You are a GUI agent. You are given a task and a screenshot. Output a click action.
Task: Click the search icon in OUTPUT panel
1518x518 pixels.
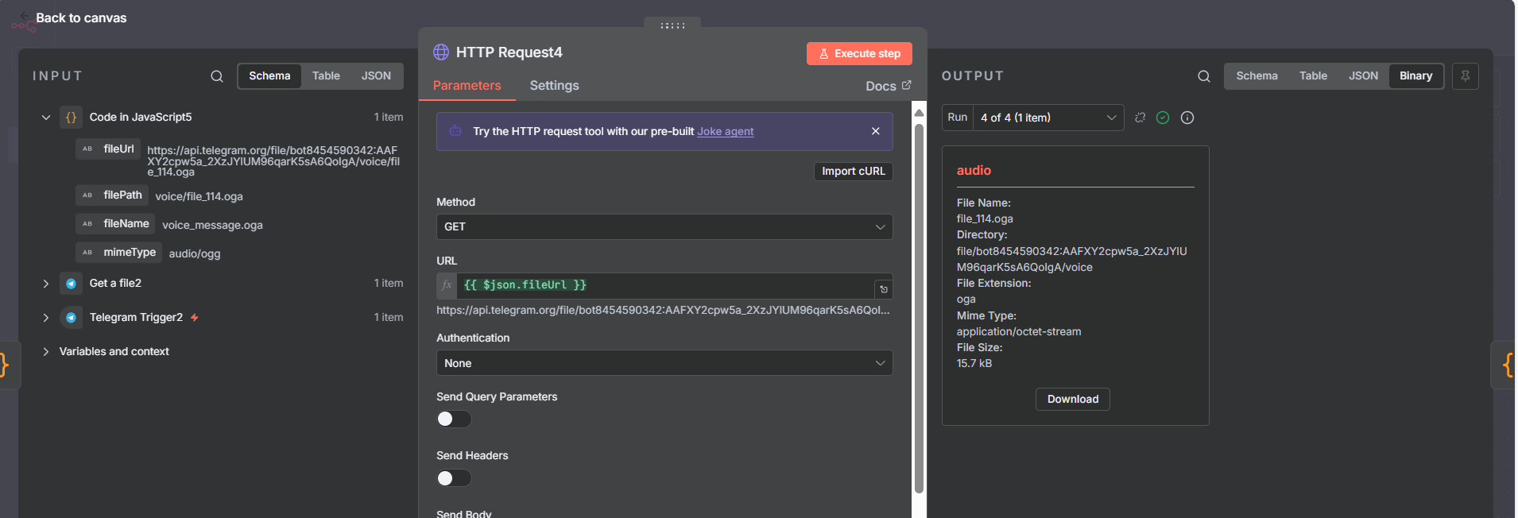click(x=1203, y=76)
